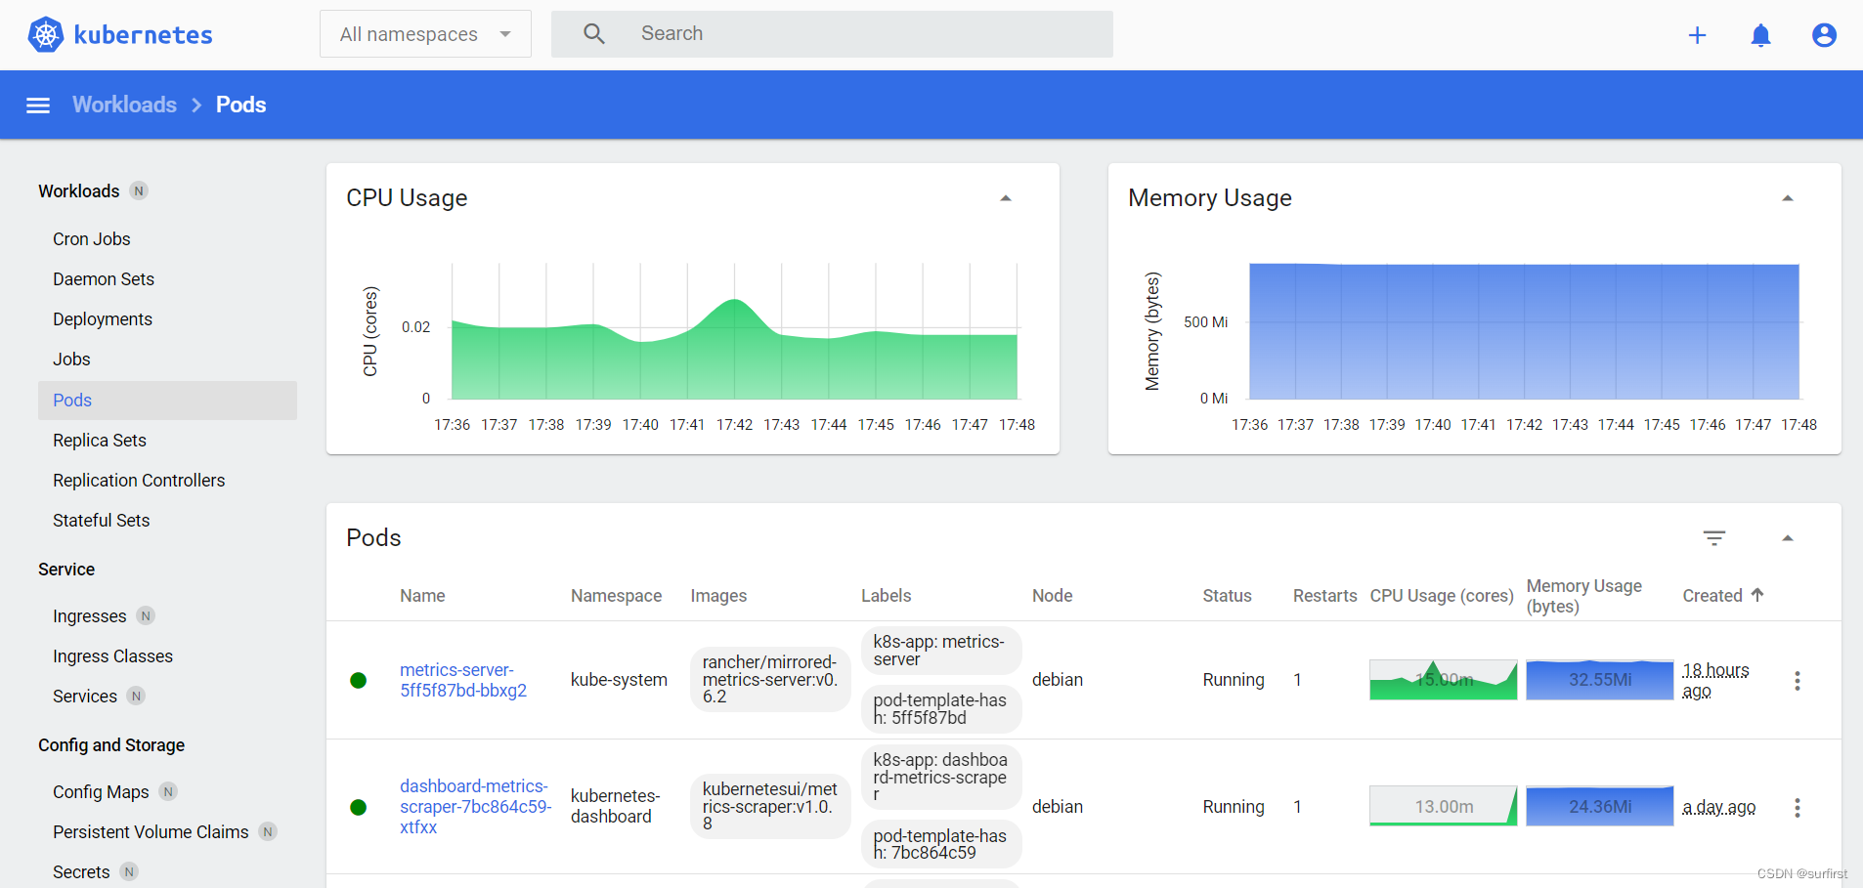Click the Pods breadcrumb title
Viewport: 1863px width, 888px height.
coord(240,105)
